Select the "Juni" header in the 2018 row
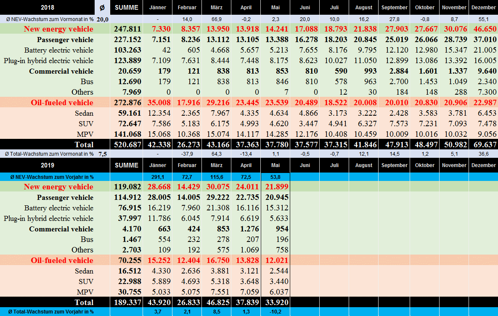The height and width of the screenshot is (316, 498). (x=305, y=7)
